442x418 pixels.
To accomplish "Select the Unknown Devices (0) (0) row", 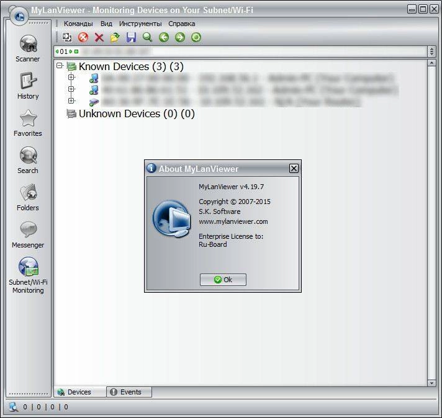I will pyautogui.click(x=137, y=113).
